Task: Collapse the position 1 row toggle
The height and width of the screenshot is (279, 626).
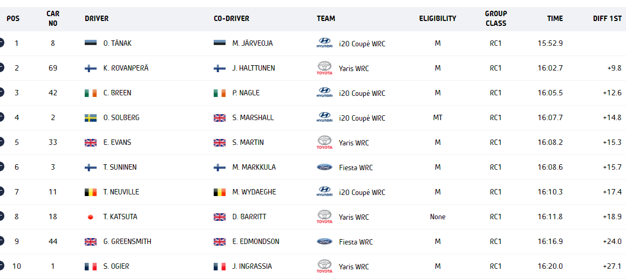Action: (x=1, y=42)
